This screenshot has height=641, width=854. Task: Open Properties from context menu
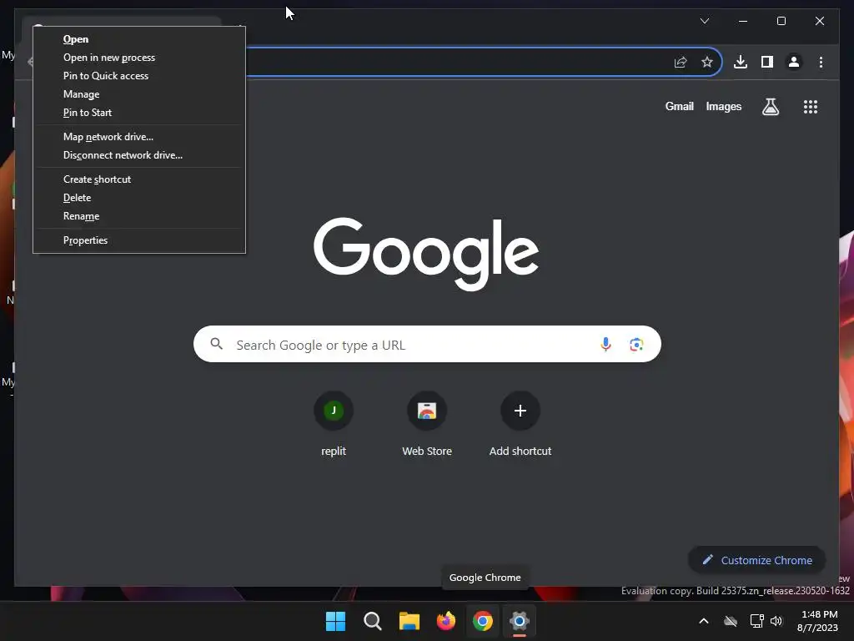click(139, 240)
